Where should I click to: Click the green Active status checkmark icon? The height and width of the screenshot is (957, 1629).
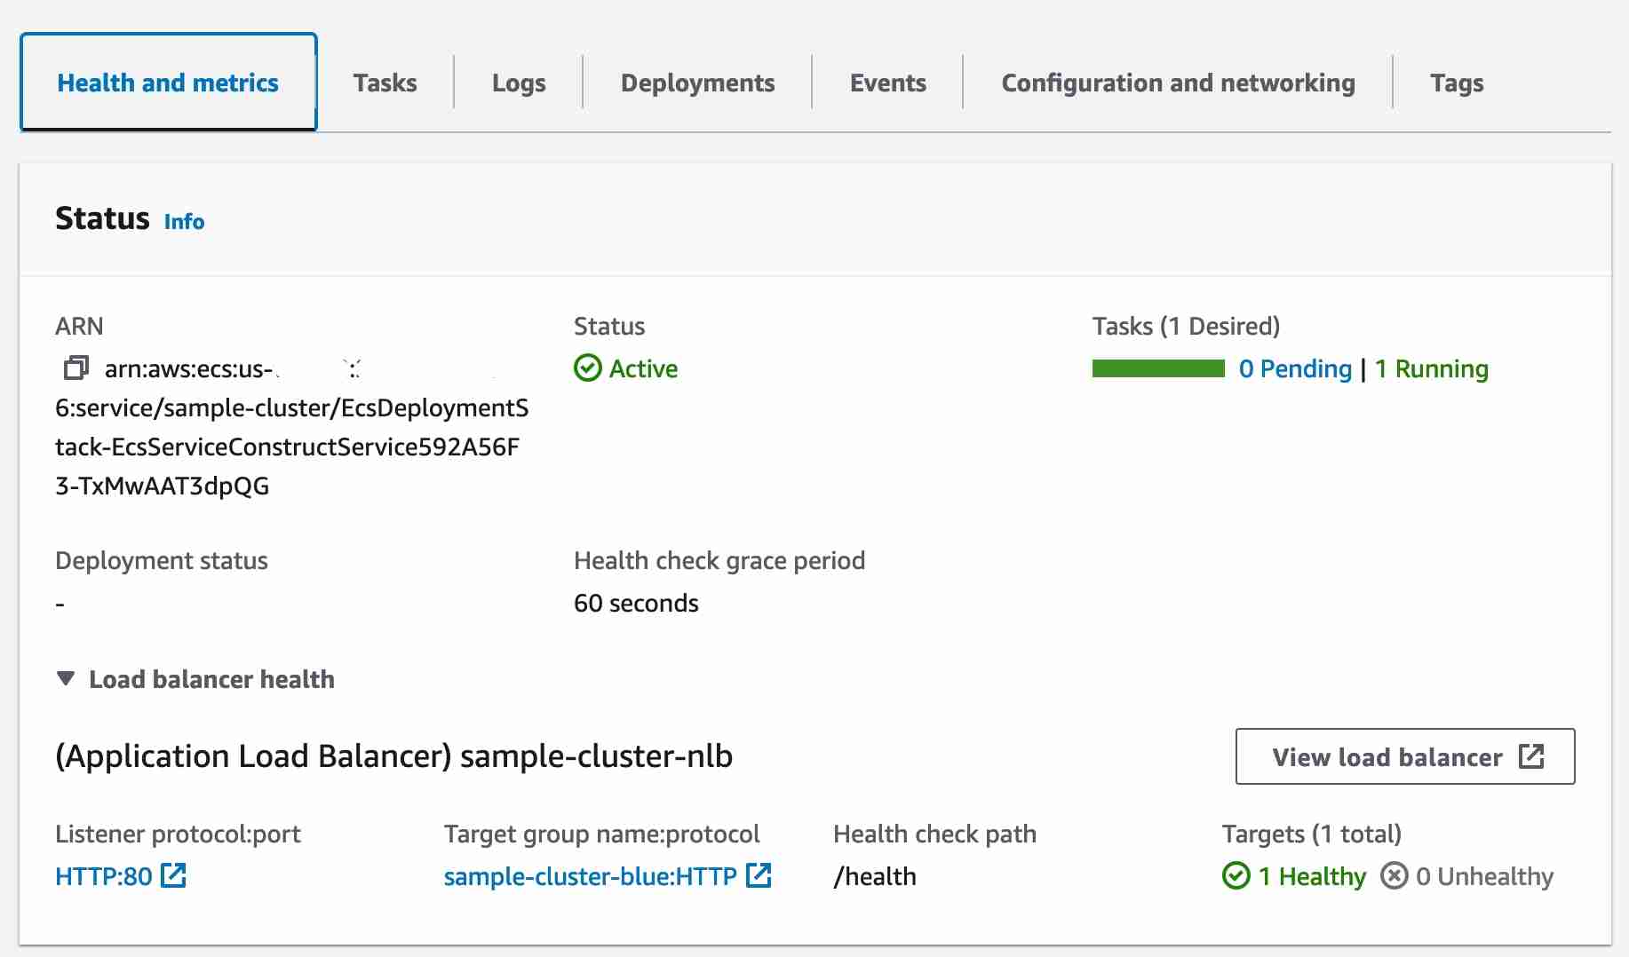(x=587, y=368)
